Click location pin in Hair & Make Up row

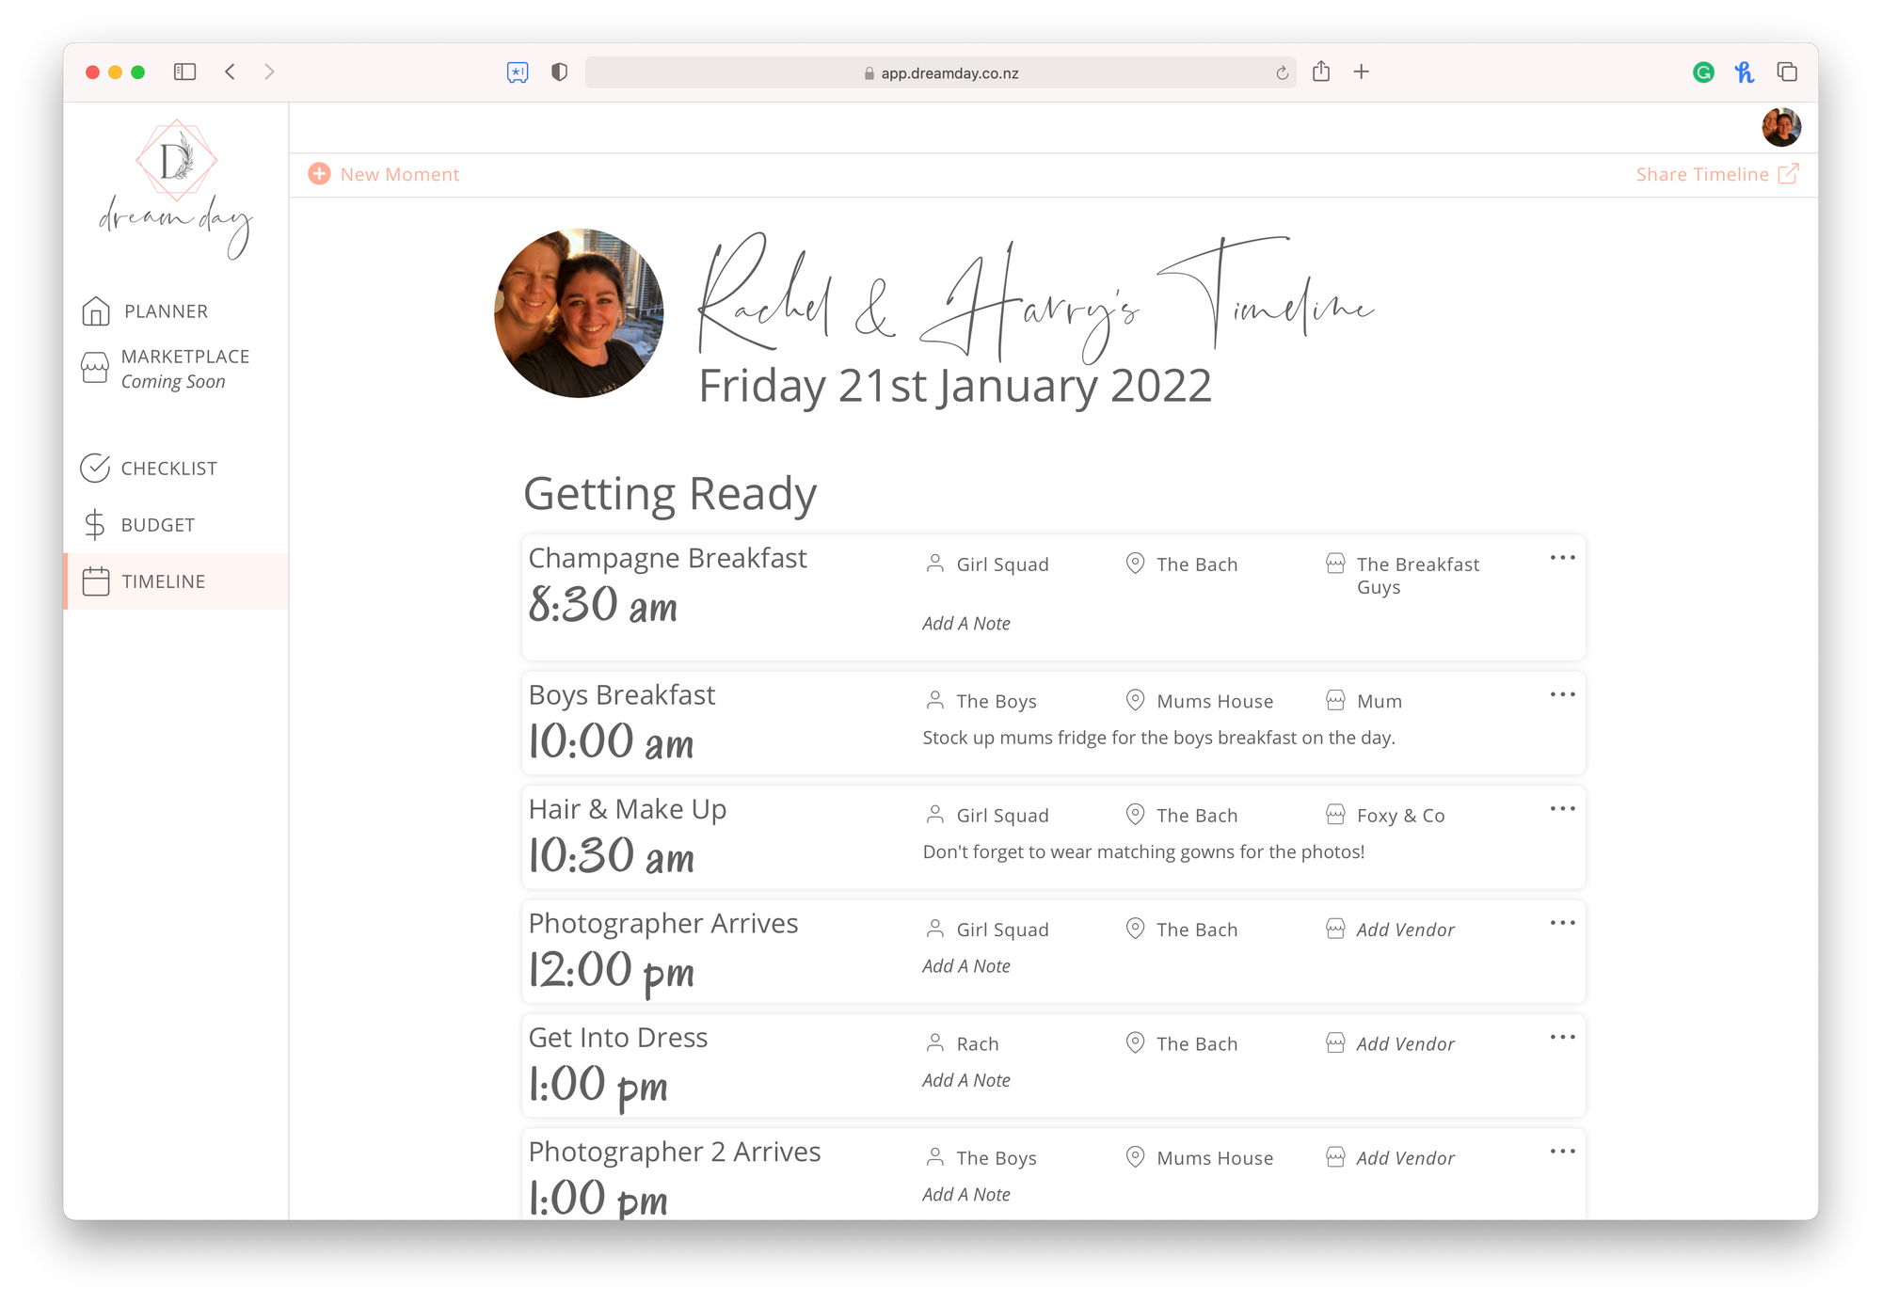[x=1136, y=814]
